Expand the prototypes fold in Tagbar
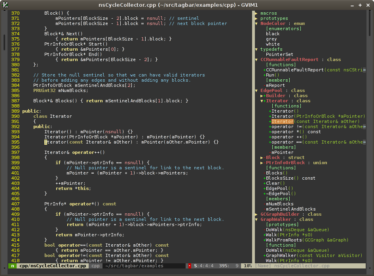This screenshot has width=374, height=276. [256, 18]
